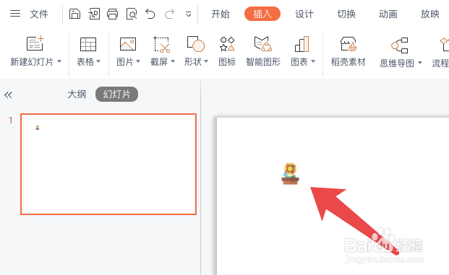
Task: Click the Redo arrow
Action: [169, 14]
